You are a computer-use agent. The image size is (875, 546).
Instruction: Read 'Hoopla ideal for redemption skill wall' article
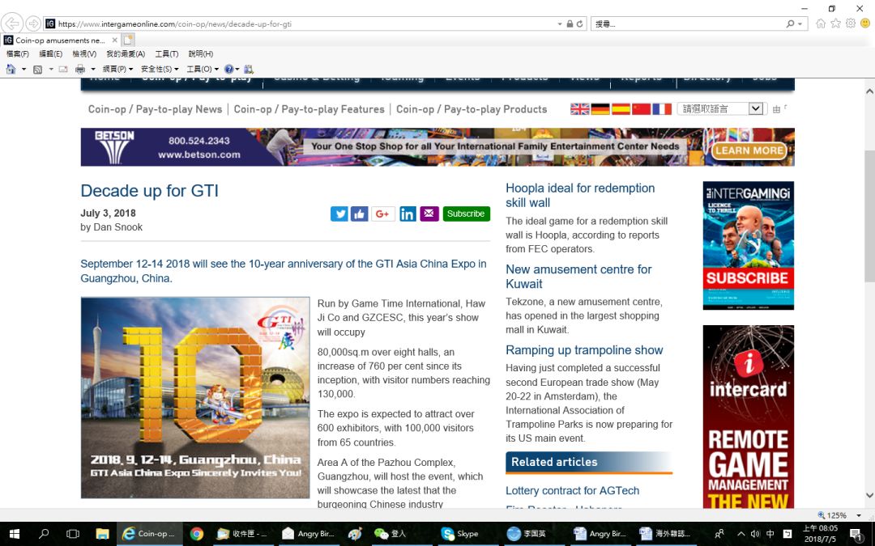[580, 196]
